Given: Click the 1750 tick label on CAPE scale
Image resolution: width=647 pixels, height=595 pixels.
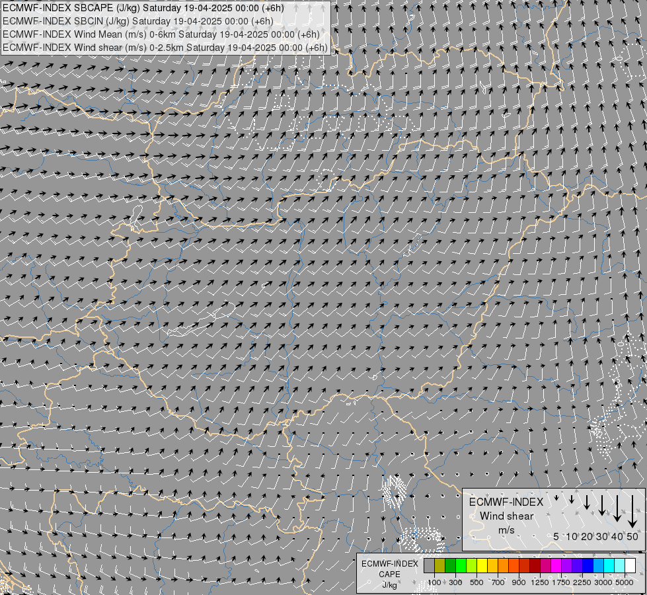Looking at the screenshot, I should click(x=561, y=582).
